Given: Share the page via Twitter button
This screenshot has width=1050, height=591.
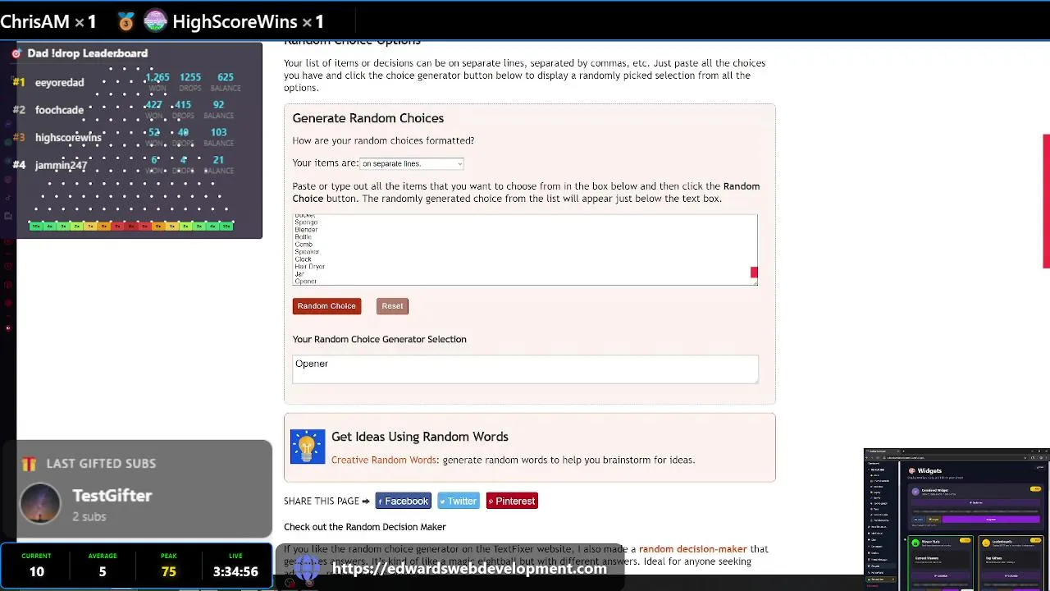Looking at the screenshot, I should (457, 501).
